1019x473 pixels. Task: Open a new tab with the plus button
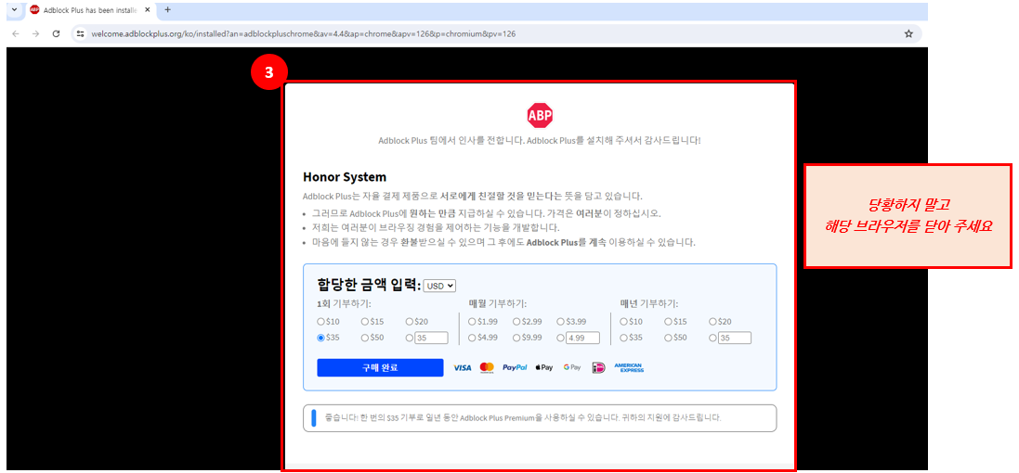pos(168,9)
